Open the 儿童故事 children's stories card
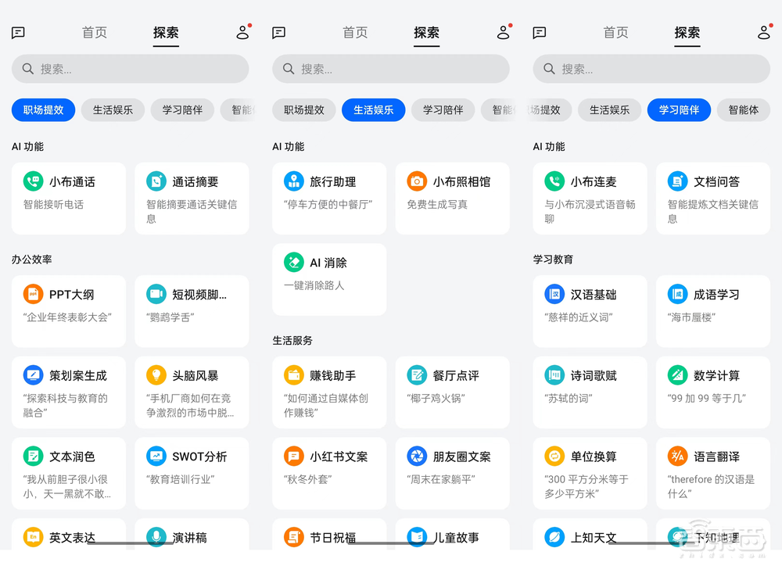 (x=452, y=537)
